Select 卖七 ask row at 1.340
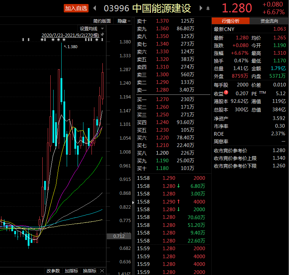Viewport: 289px width, 275px height. [x=173, y=44]
